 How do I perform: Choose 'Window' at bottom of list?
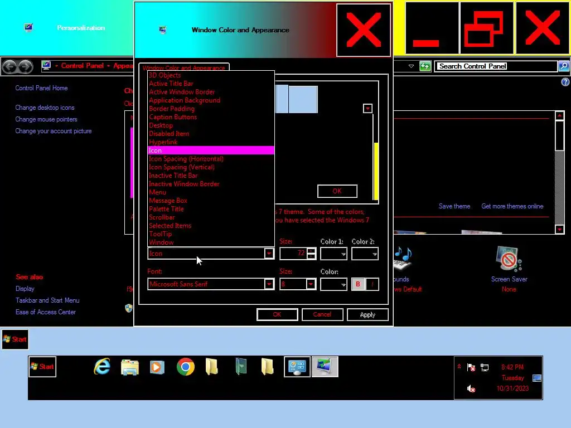[x=211, y=243]
